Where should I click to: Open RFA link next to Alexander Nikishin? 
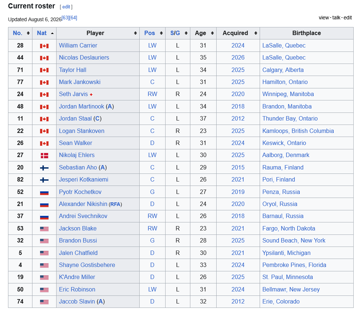pos(116,204)
